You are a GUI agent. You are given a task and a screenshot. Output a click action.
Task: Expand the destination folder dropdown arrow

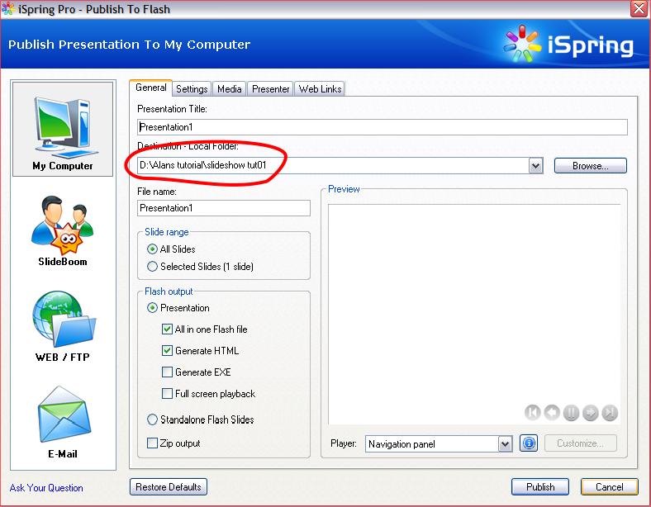(535, 166)
